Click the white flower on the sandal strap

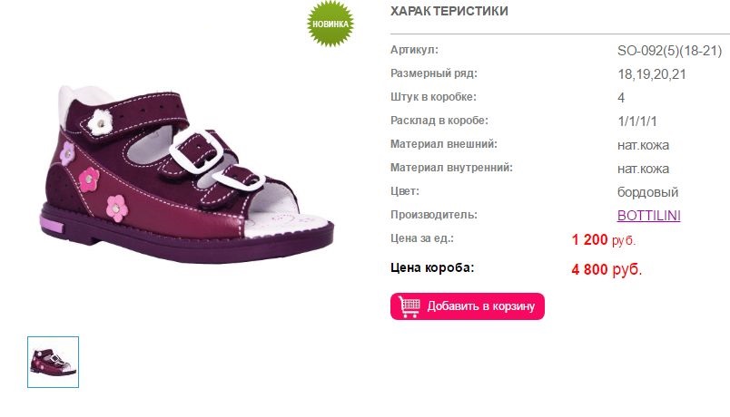pos(101,122)
